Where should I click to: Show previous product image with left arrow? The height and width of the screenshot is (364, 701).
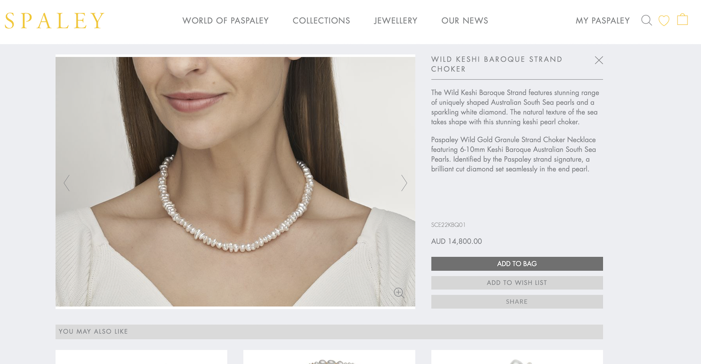point(67,182)
